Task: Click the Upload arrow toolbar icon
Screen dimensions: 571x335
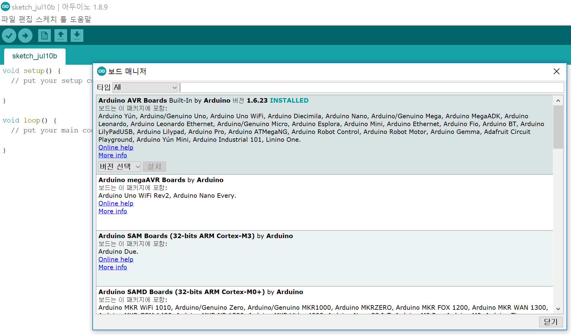Action: click(x=25, y=36)
